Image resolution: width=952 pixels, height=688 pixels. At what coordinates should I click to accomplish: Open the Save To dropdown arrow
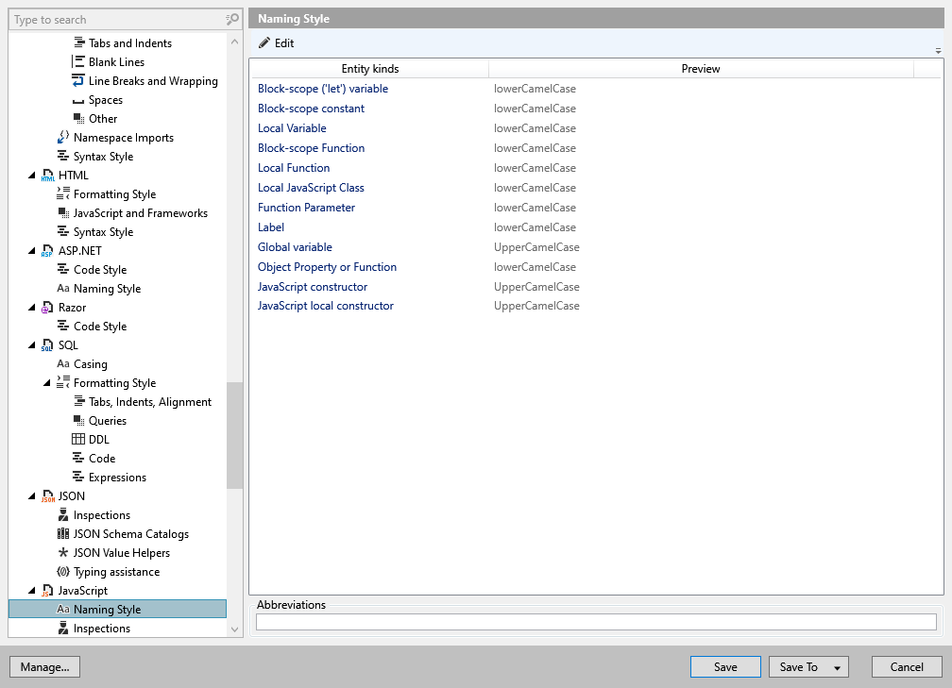click(837, 667)
